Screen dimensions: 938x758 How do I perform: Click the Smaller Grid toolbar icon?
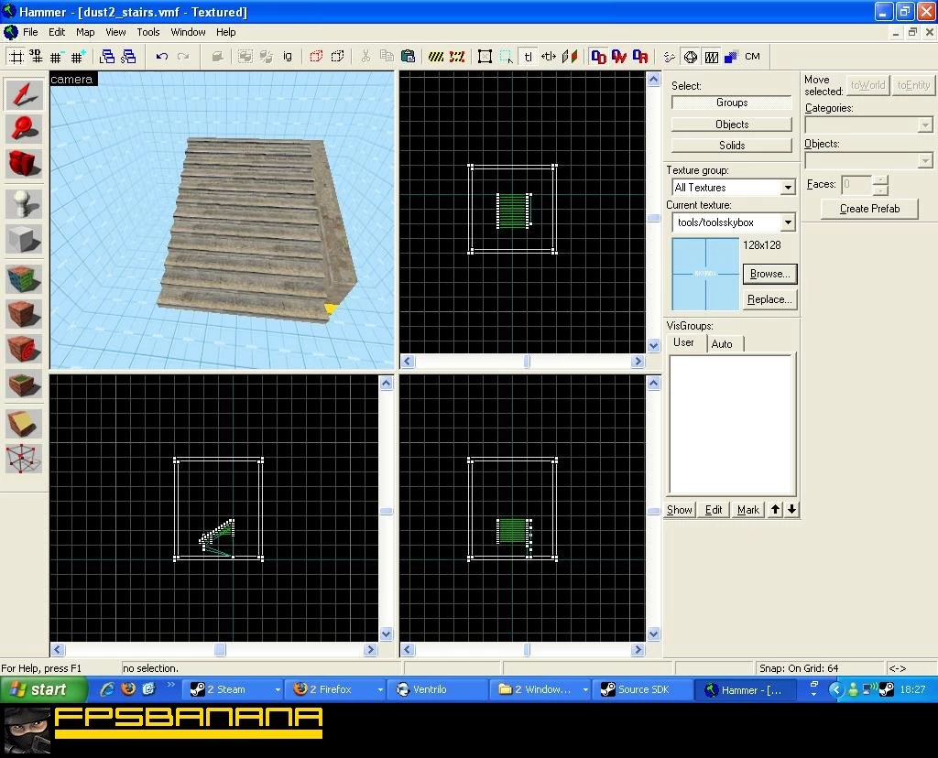coord(56,57)
